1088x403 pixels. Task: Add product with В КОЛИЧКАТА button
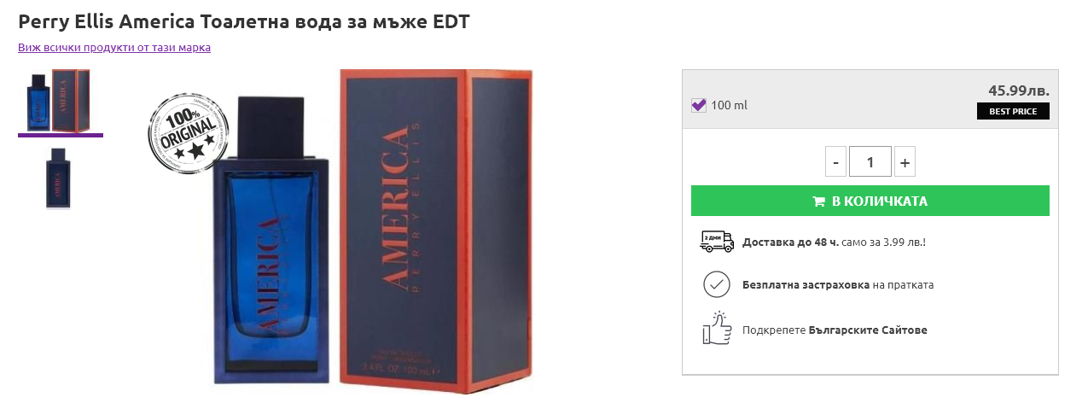click(x=870, y=201)
